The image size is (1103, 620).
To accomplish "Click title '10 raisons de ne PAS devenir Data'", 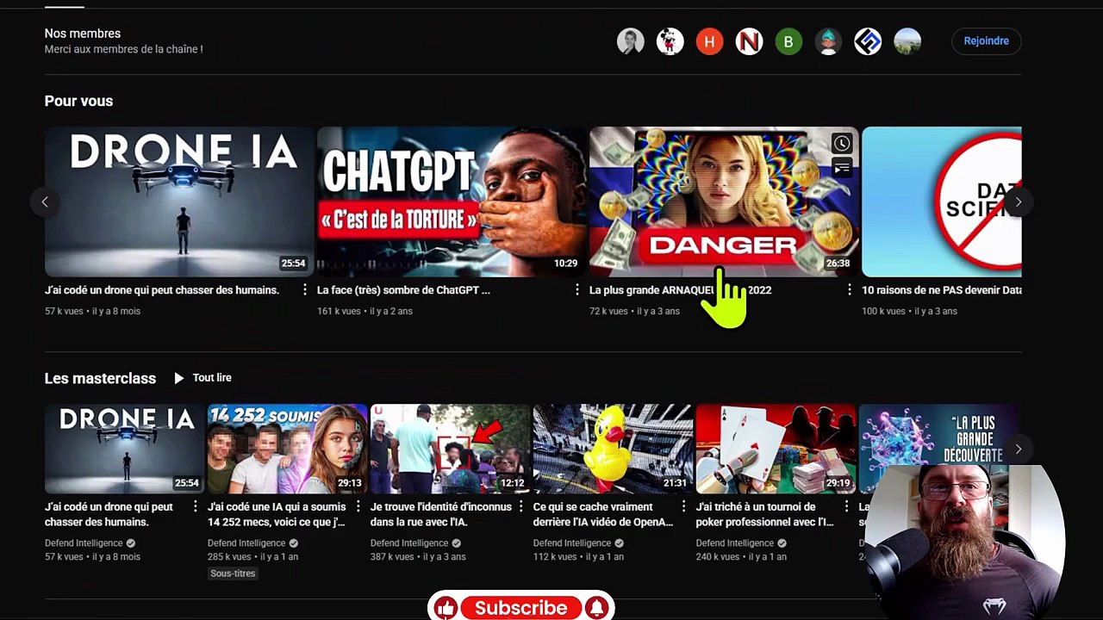I will pos(942,290).
